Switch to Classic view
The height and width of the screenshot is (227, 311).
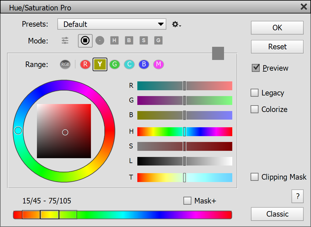277,214
